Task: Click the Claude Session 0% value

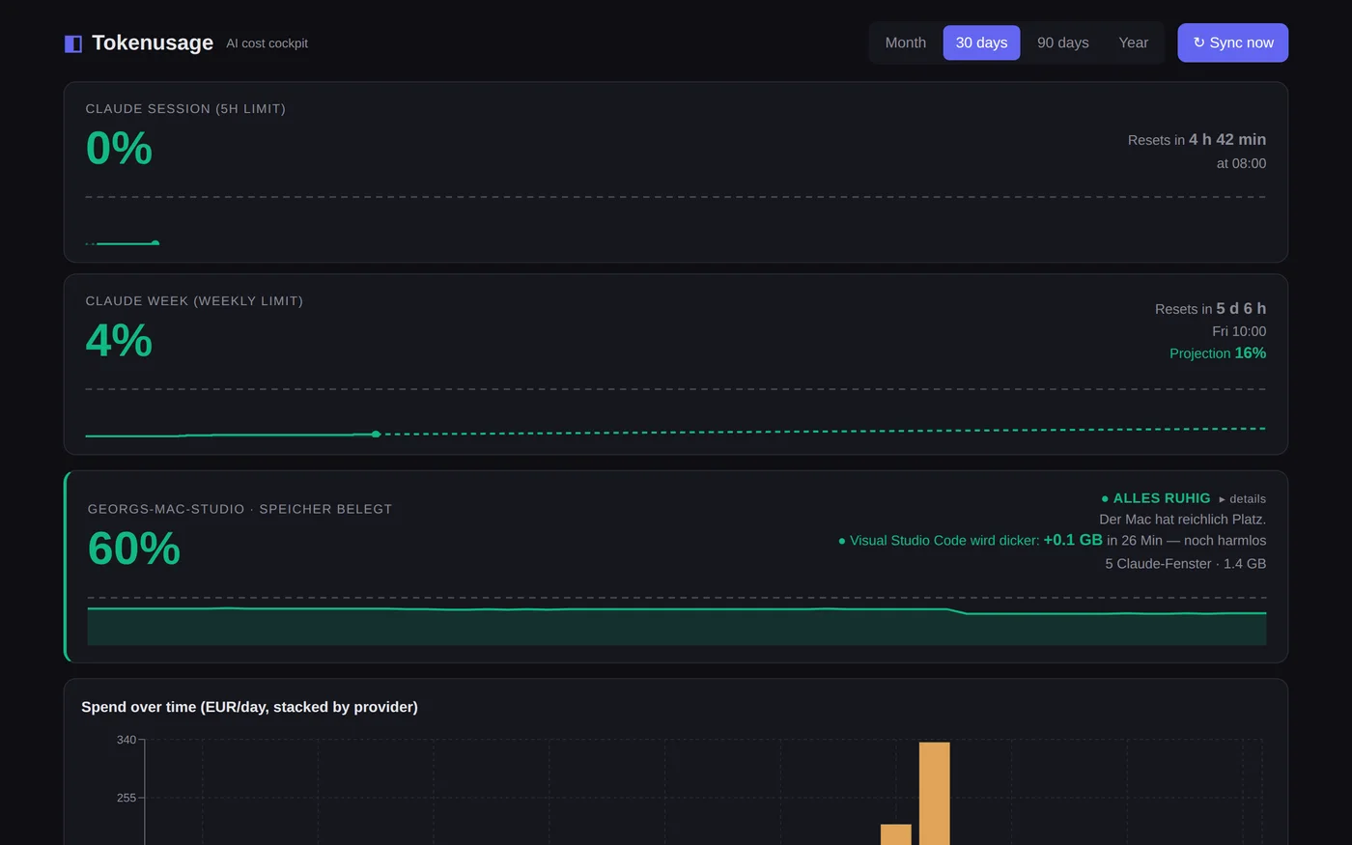Action: tap(119, 149)
